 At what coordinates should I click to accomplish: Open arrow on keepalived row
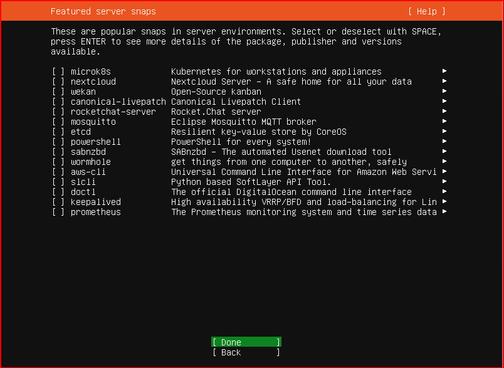(444, 201)
